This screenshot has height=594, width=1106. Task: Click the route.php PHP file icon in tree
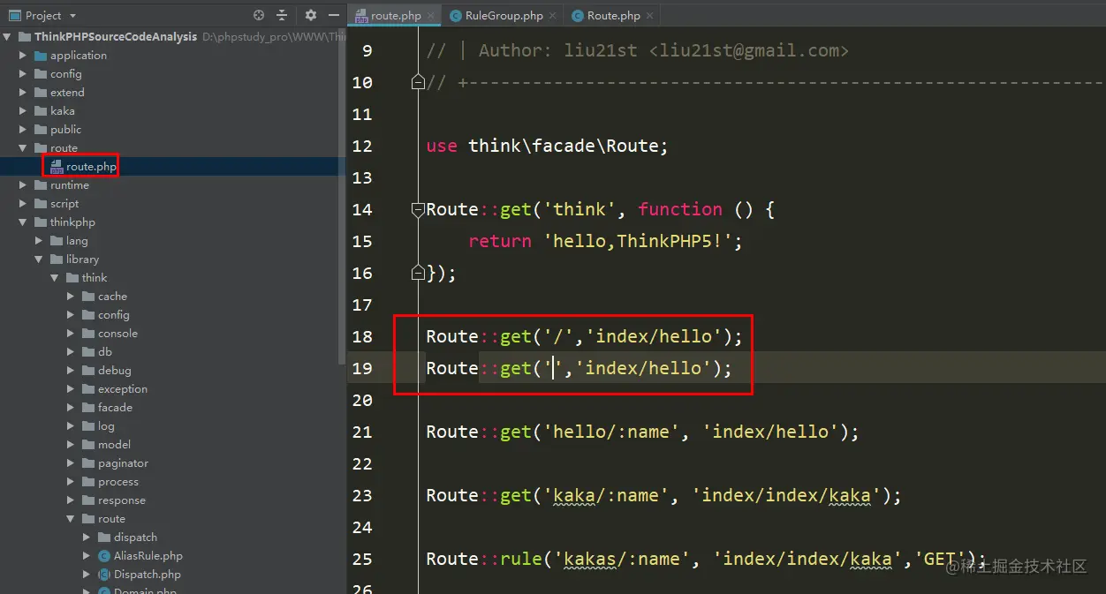point(57,167)
